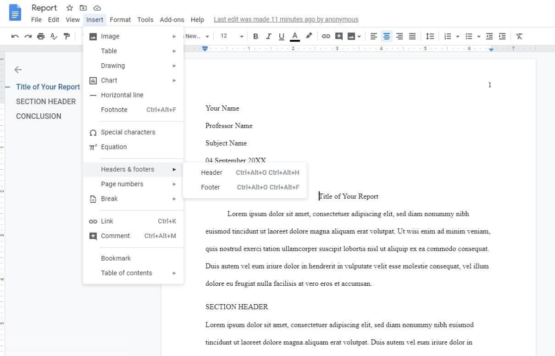The image size is (555, 356).
Task: Open SECTION HEADER in the document outline
Action: [46, 101]
